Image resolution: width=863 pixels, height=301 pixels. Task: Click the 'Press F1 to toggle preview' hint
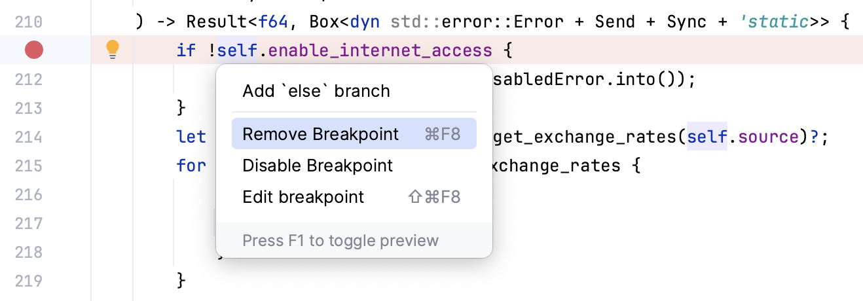pos(340,240)
